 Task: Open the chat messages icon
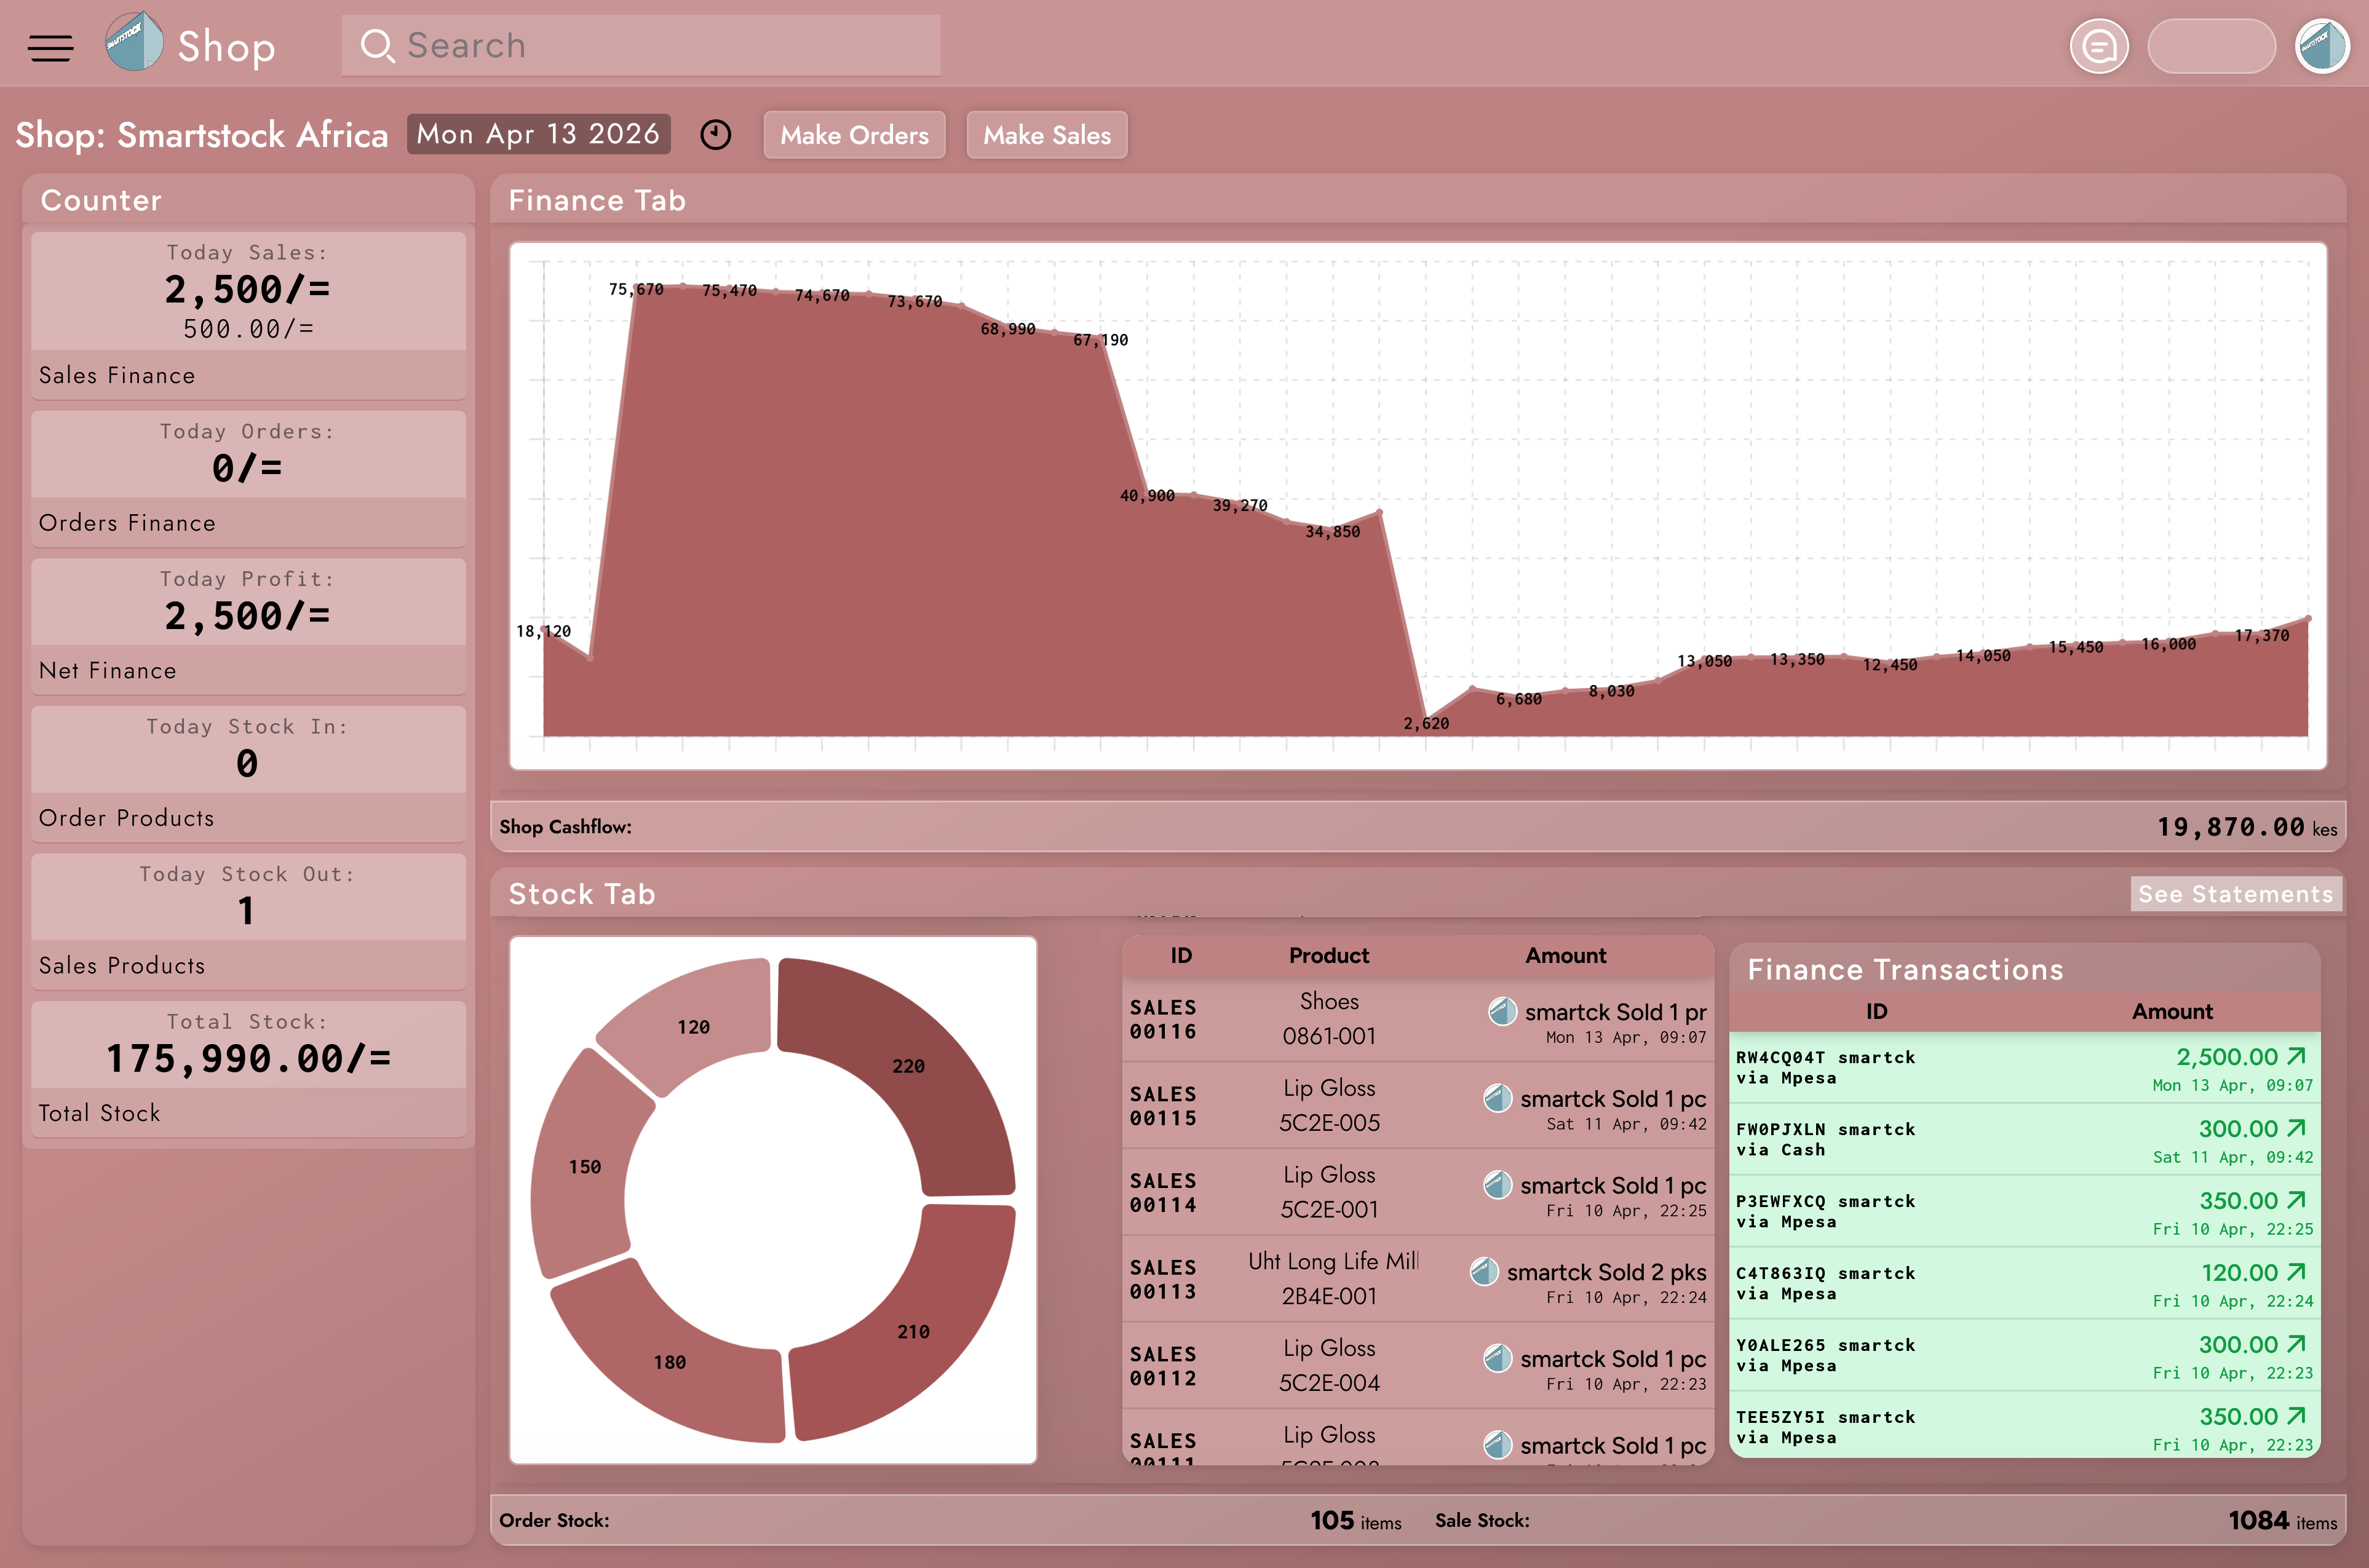tap(2098, 46)
